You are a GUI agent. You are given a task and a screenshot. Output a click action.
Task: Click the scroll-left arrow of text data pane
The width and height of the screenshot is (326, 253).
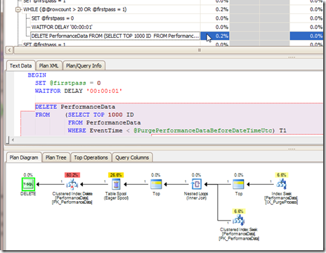[13, 140]
